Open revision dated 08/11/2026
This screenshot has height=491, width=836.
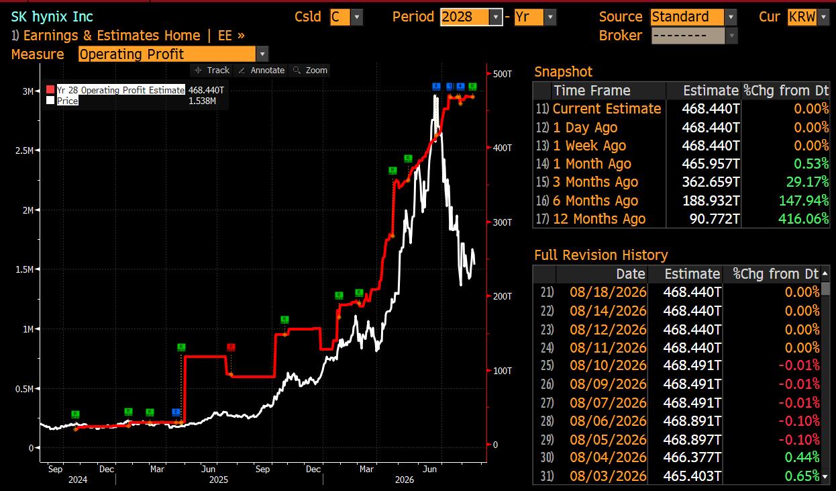point(676,347)
